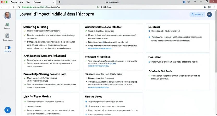The width and height of the screenshot is (217, 116).
Task: Click the last blue icon in the bottom middle card
Action: pyautogui.click(x=86, y=114)
